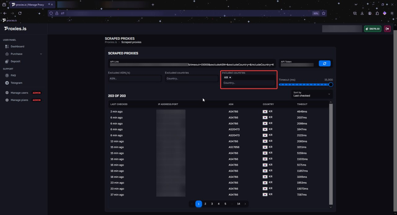
Task: Go to page 4 of results
Action: coord(219,204)
